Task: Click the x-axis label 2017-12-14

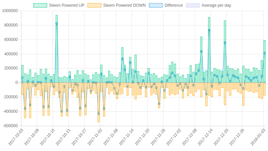Action: click(x=205, y=137)
